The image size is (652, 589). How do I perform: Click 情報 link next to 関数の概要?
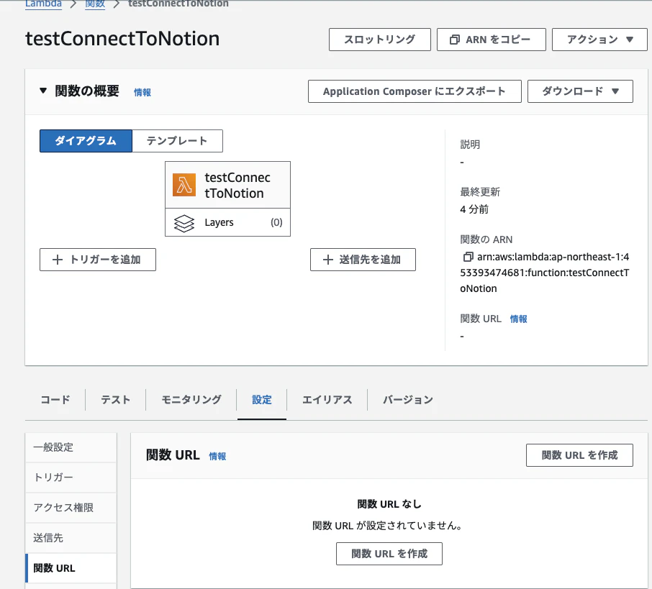click(x=142, y=92)
